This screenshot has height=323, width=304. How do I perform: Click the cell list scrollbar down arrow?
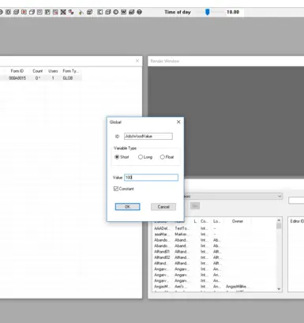(x=279, y=289)
